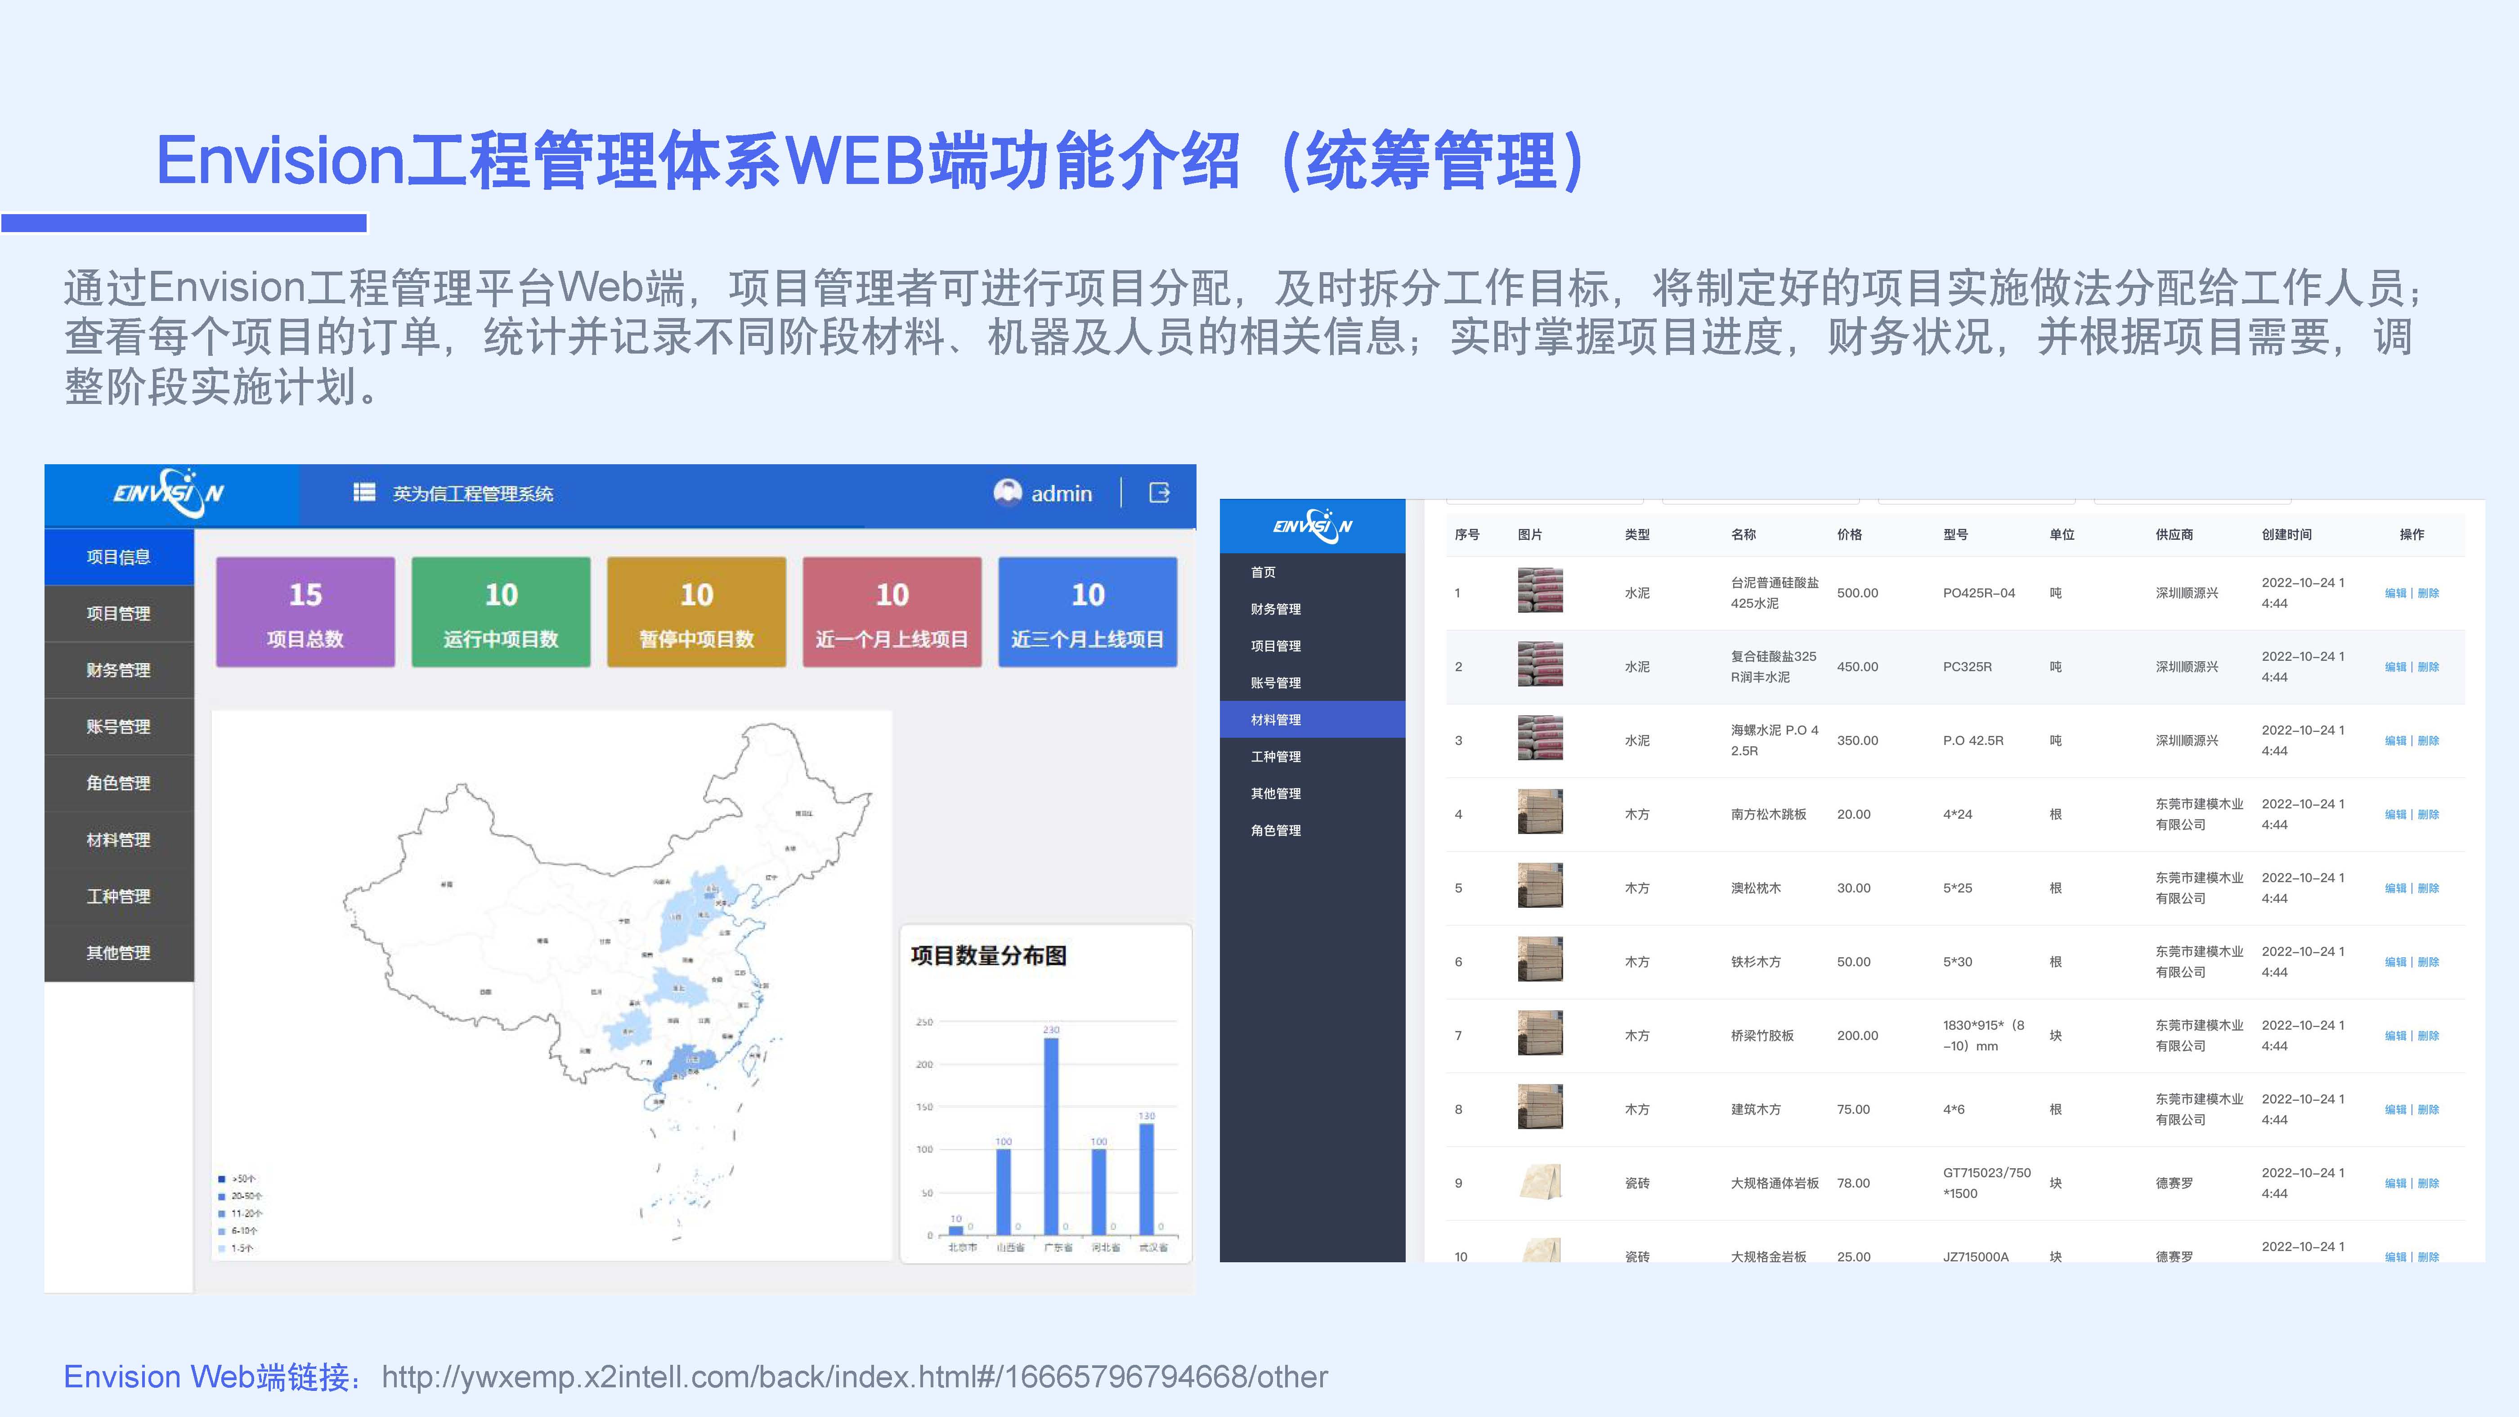Image resolution: width=2519 pixels, height=1417 pixels.
Task: Click the 创建时间 column header
Action: point(2286,535)
